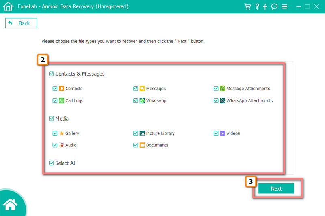
Task: Open the hamburger menu in title bar
Action: tap(284, 7)
